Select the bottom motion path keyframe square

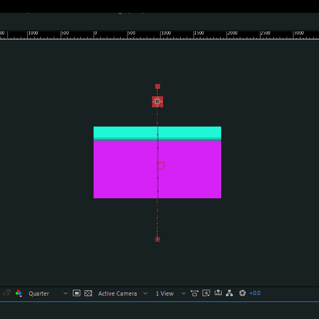[x=157, y=239]
